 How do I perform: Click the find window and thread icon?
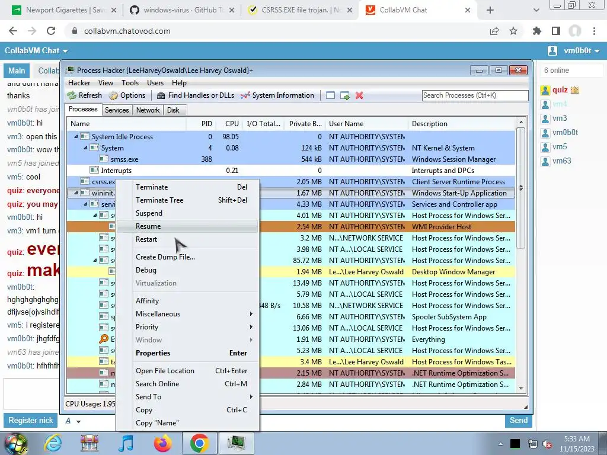(344, 95)
